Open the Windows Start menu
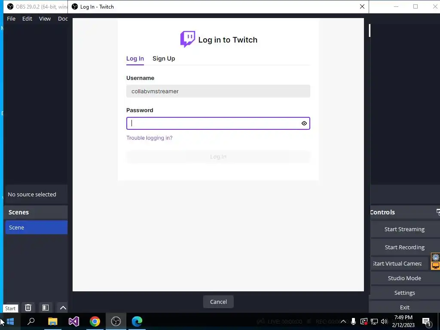The width and height of the screenshot is (440, 330). (10, 321)
